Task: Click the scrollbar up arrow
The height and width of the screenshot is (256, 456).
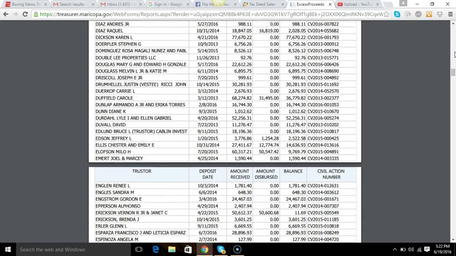Action: [453, 24]
